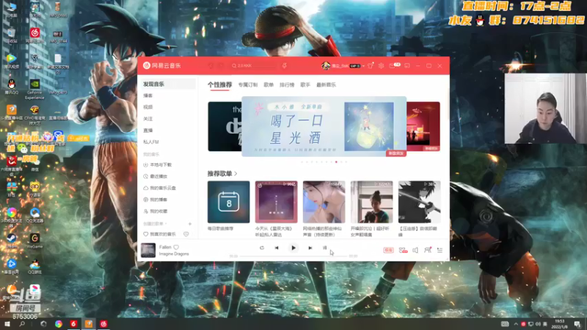Click the search box in NetEase Cloud Music

255,66
